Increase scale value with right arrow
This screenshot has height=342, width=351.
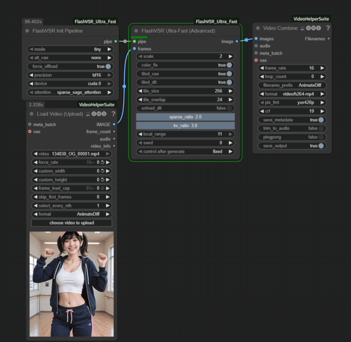coord(231,56)
